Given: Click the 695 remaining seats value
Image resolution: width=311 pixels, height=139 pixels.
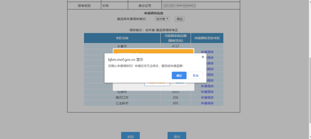Looking at the screenshot, I should 176,103.
